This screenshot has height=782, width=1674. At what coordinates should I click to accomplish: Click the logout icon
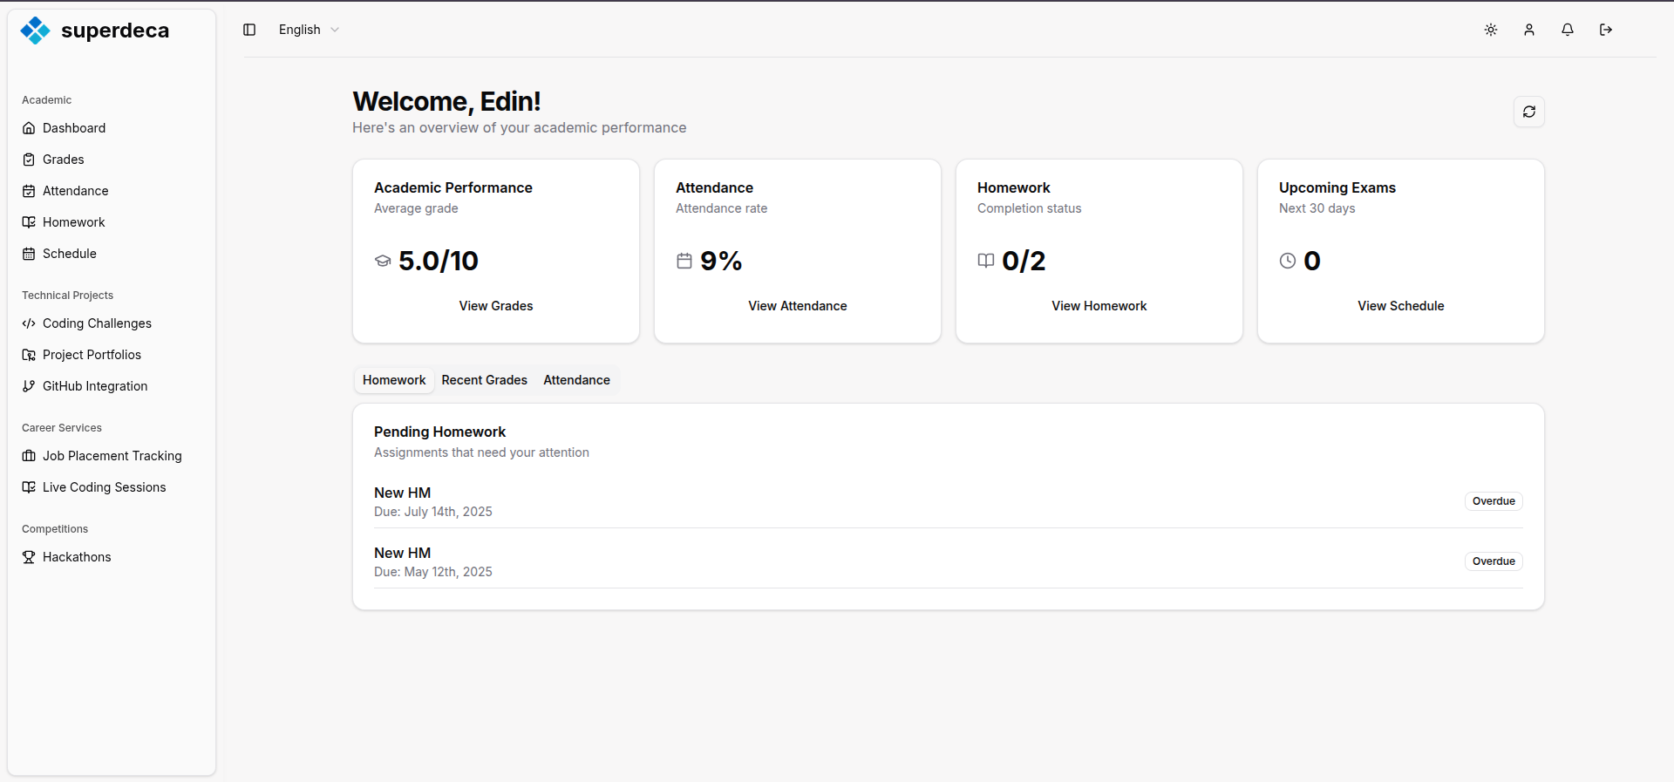1606,30
